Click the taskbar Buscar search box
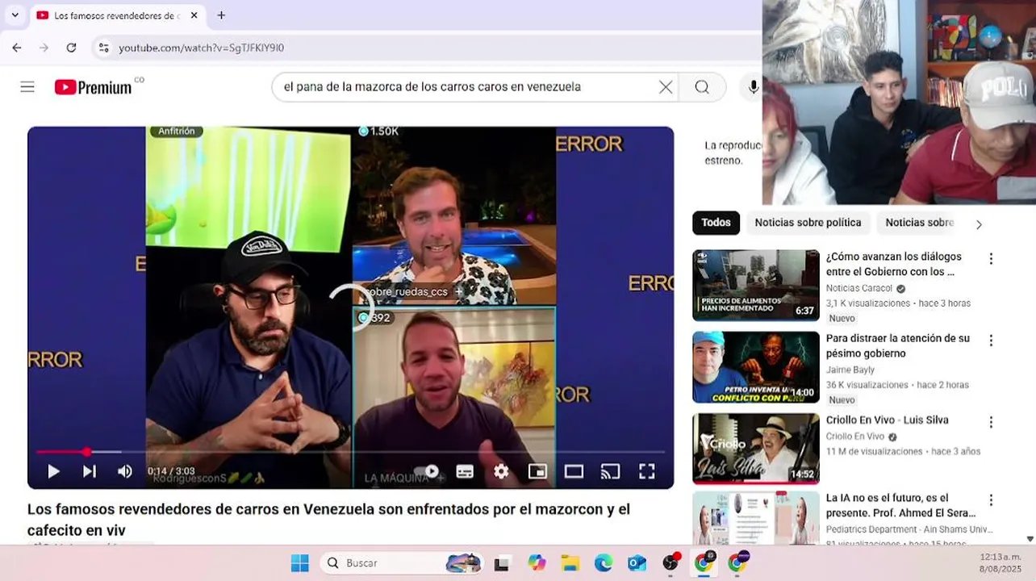This screenshot has width=1036, height=581. [403, 563]
